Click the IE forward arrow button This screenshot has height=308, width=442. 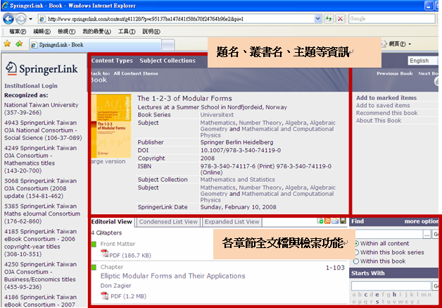tap(20, 19)
